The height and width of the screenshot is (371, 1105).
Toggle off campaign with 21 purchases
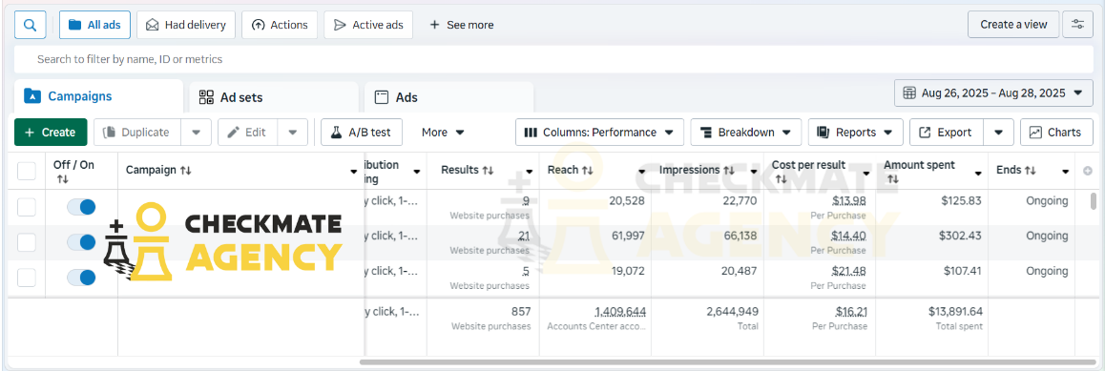81,242
